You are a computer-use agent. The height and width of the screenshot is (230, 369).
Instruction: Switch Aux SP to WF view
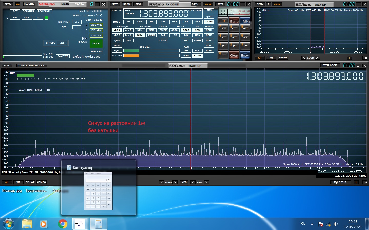pyautogui.click(x=271, y=58)
